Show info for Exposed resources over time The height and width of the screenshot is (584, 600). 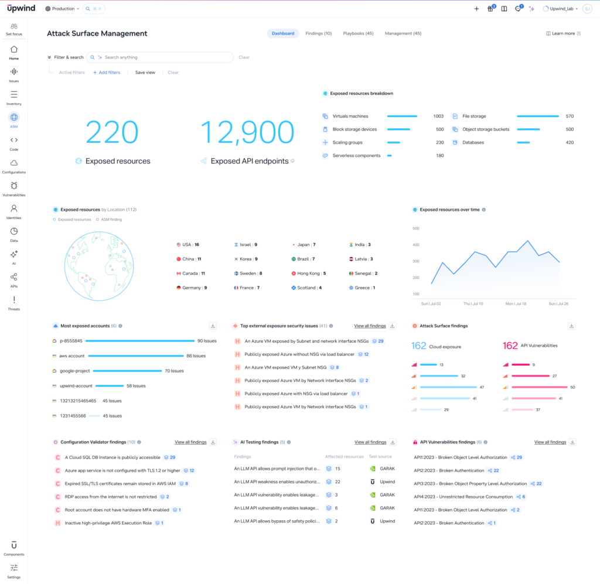coord(483,210)
